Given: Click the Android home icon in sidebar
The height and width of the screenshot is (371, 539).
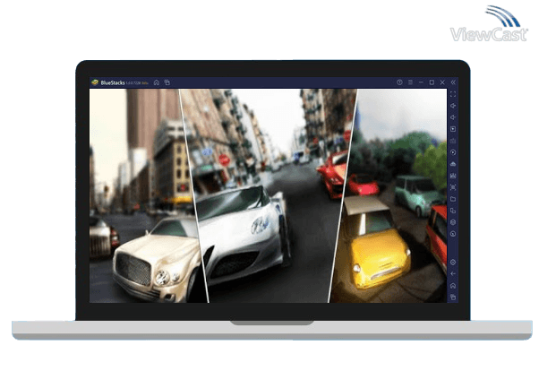Looking at the screenshot, I should coord(453,285).
